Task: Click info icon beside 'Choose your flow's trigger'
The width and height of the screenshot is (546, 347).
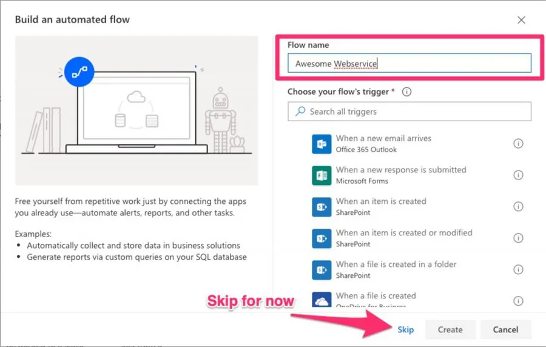Action: click(406, 92)
